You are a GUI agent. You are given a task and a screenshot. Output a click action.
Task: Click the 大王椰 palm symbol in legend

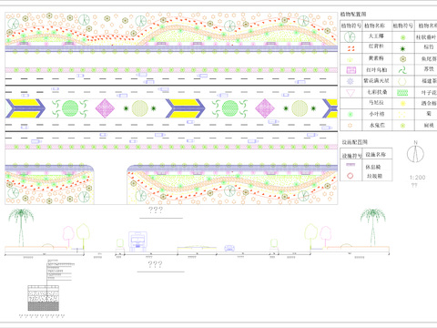[x=350, y=36]
